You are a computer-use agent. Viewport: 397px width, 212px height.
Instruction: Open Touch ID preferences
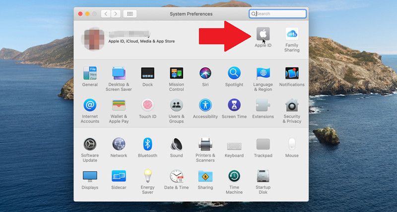pos(147,105)
